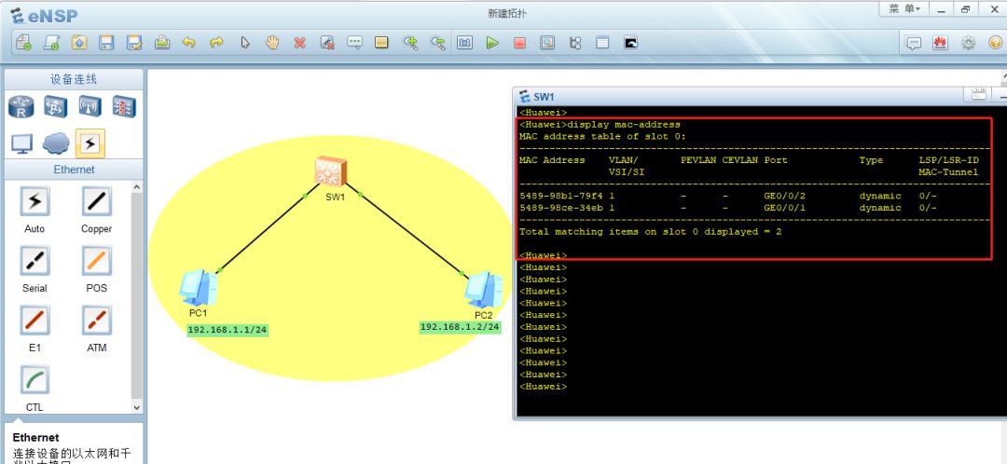Click the Total matching items line
The height and width of the screenshot is (464, 1007).
point(651,232)
